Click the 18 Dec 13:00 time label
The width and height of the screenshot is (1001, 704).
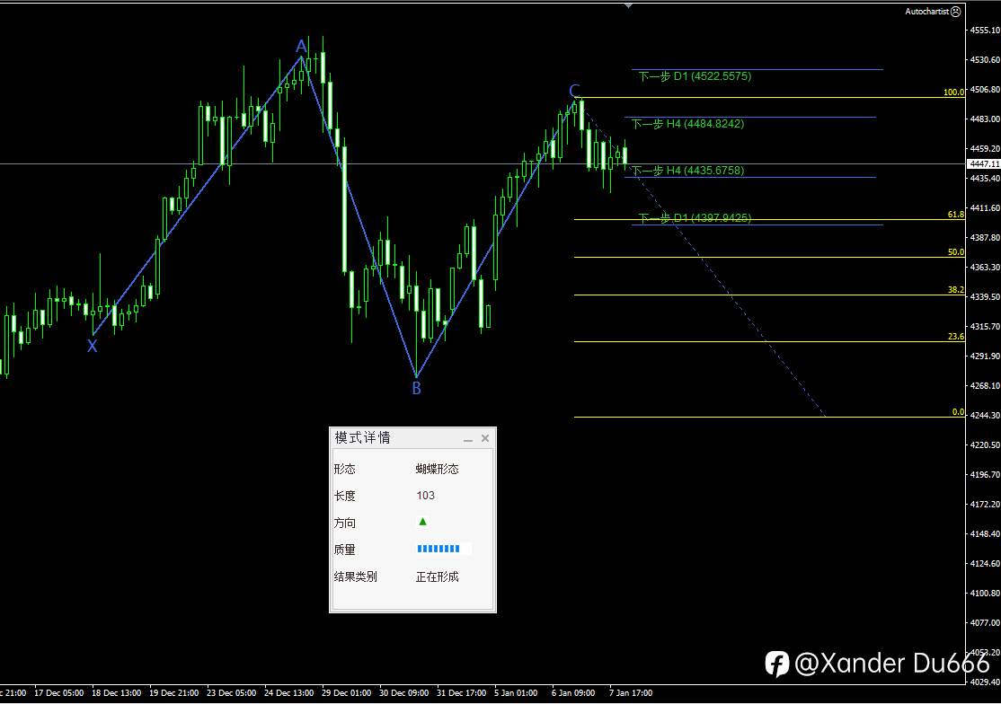click(116, 692)
